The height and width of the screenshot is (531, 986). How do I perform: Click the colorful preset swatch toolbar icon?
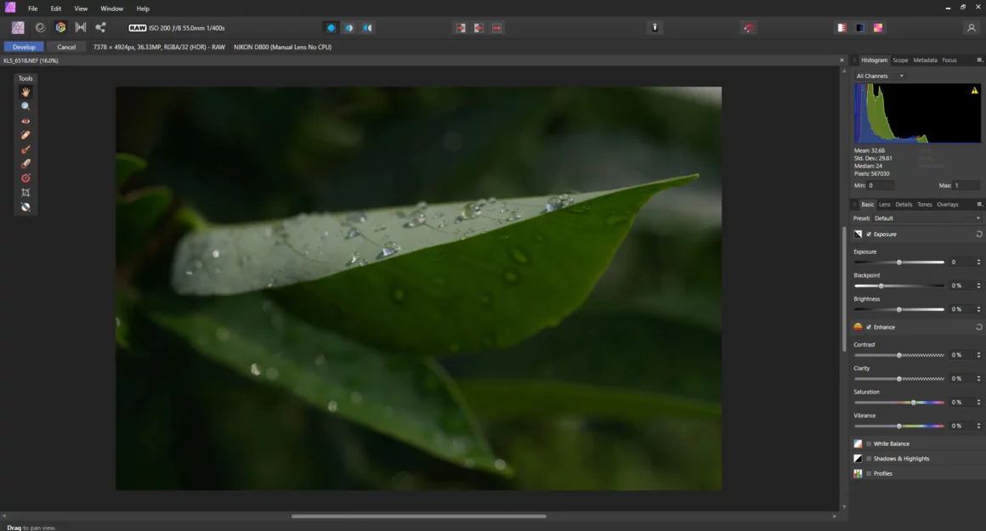pyautogui.click(x=878, y=28)
